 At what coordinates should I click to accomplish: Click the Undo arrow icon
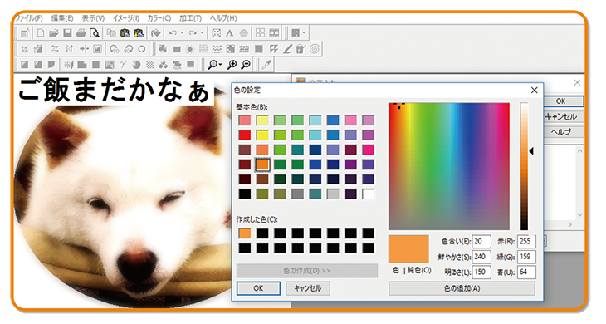point(173,33)
